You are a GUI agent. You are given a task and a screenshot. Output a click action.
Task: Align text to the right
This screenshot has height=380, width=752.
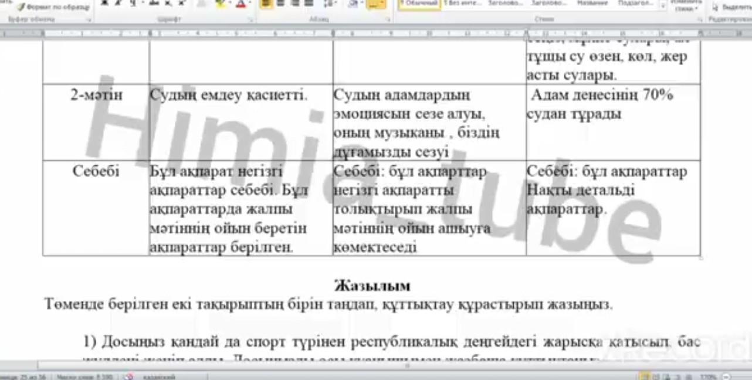pos(294,4)
